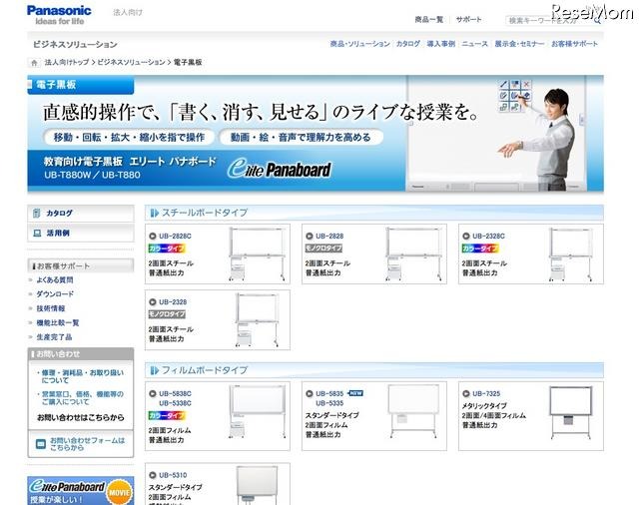639x505 pixels.
Task: Click the 活用例 laptop icon
Action: [37, 233]
